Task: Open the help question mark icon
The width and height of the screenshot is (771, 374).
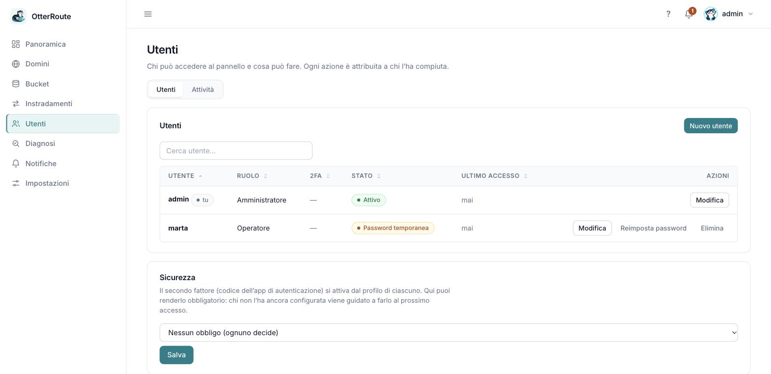Action: pyautogui.click(x=668, y=14)
